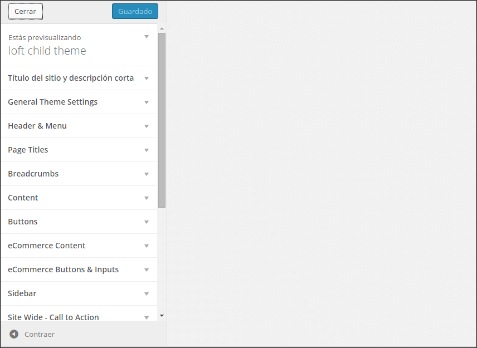The width and height of the screenshot is (477, 348).
Task: Click the Content section arrow icon
Action: tap(147, 198)
